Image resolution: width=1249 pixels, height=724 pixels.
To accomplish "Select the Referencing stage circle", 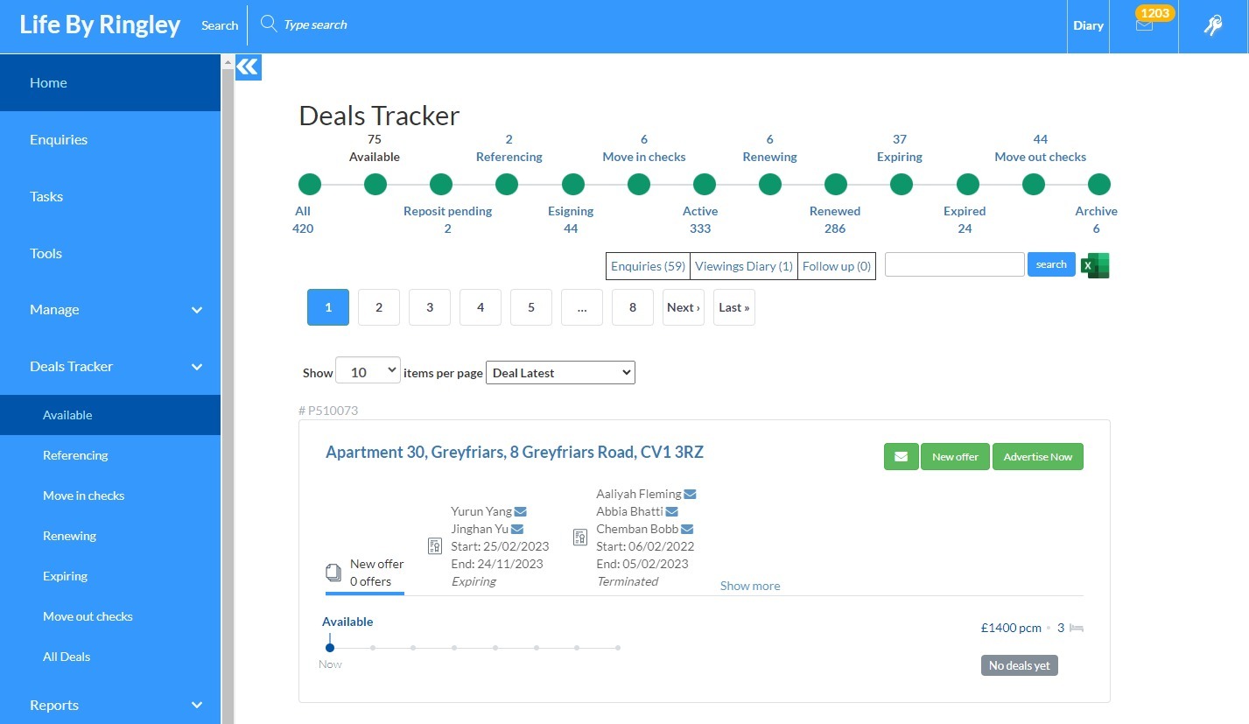I will (507, 185).
